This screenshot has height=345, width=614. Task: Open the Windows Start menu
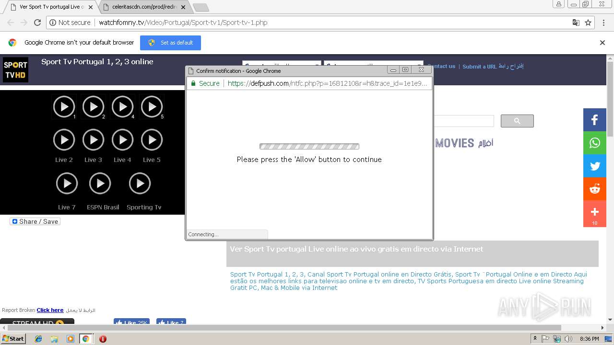point(13,339)
